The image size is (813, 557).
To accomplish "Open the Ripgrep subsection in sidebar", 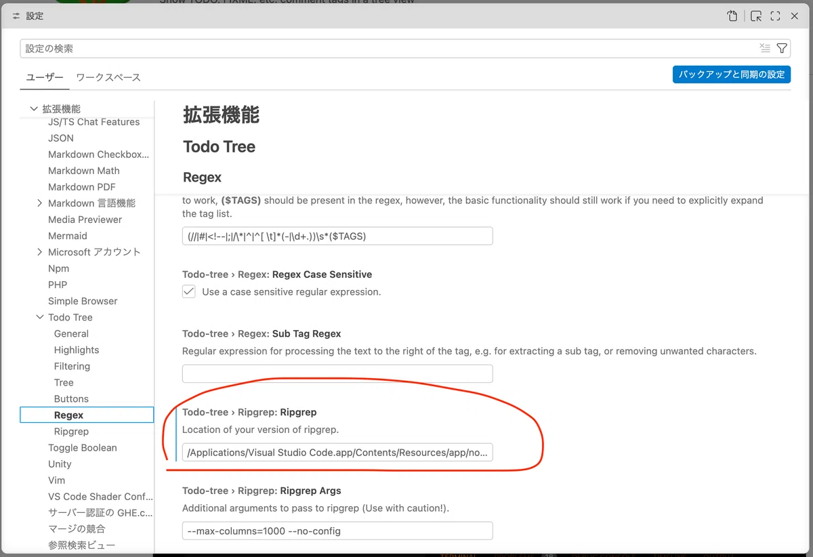I will point(71,431).
